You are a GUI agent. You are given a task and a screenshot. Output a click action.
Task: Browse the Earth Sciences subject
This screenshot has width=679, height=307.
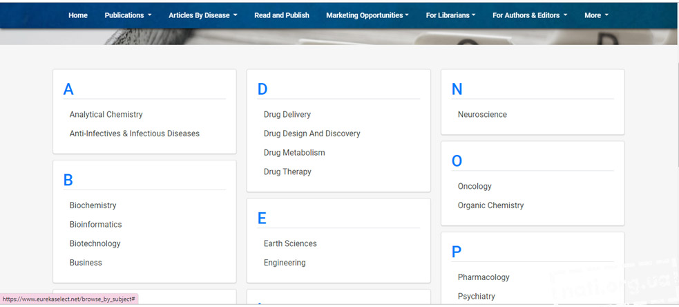coord(290,243)
